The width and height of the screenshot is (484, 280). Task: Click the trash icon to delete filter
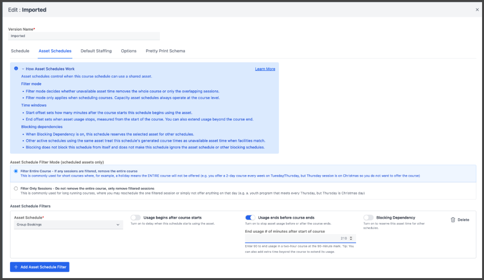(x=453, y=220)
